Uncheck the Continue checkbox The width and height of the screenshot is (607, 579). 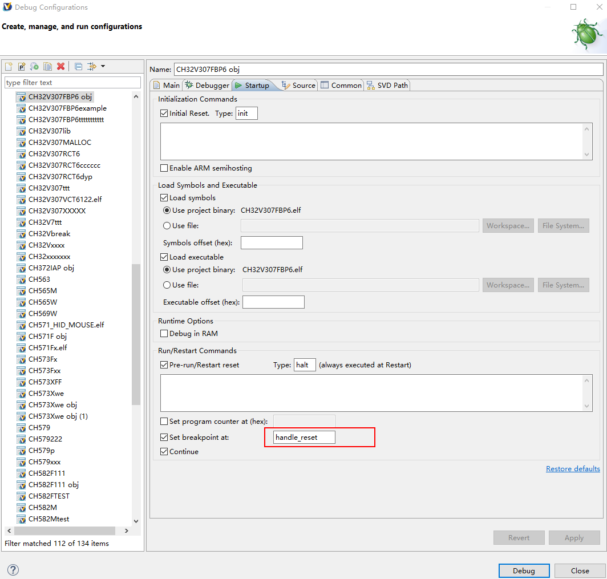click(164, 452)
